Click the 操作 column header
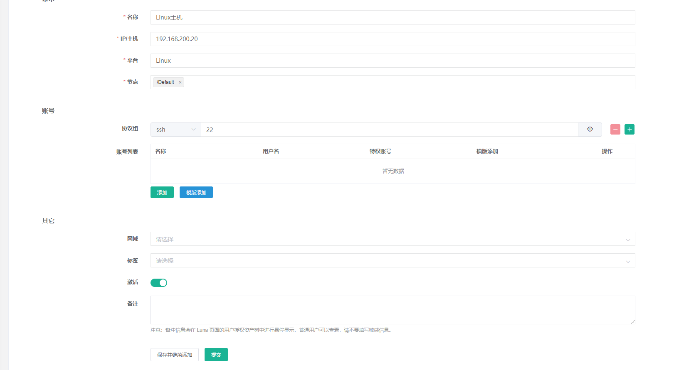This screenshot has width=679, height=370. click(607, 151)
